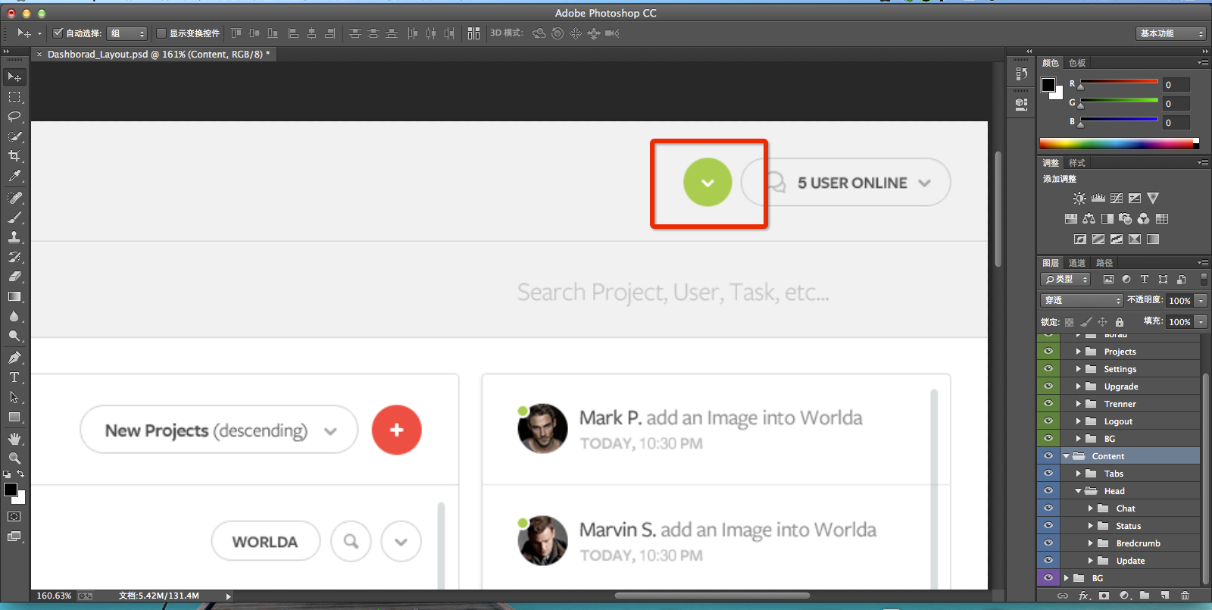Select the Zoom tool in the toolbar
The image size is (1212, 610).
14,458
